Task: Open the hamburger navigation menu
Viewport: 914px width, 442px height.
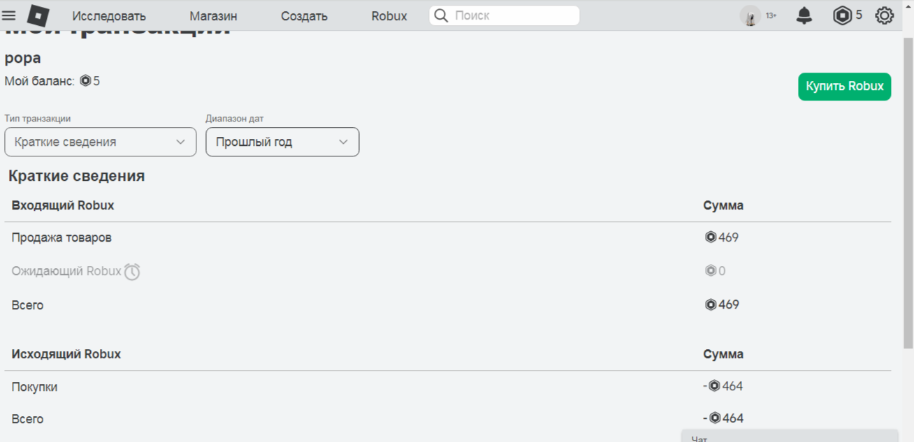Action: pyautogui.click(x=9, y=15)
